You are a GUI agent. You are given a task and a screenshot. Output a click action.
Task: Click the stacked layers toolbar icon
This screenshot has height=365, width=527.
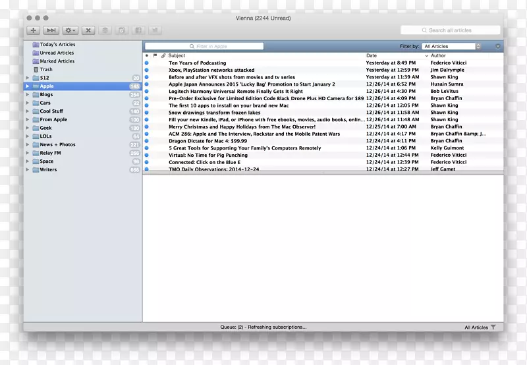tap(105, 30)
